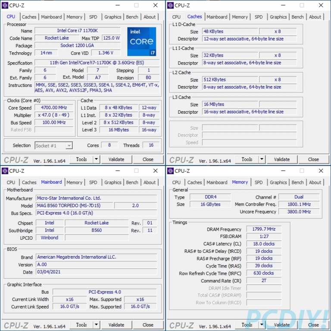Click the Core Speed value 4700.00 MHz
This screenshot has width=331, height=331.
tap(54, 108)
